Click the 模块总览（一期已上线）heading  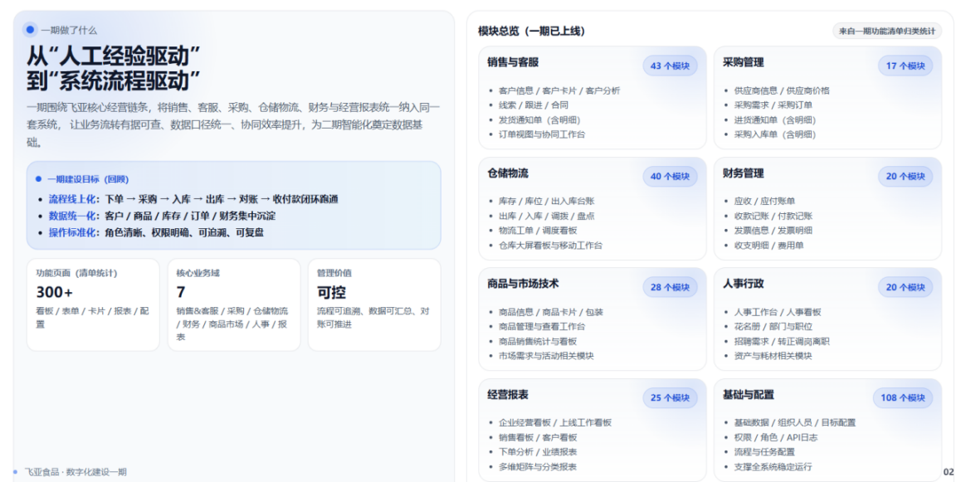[531, 32]
